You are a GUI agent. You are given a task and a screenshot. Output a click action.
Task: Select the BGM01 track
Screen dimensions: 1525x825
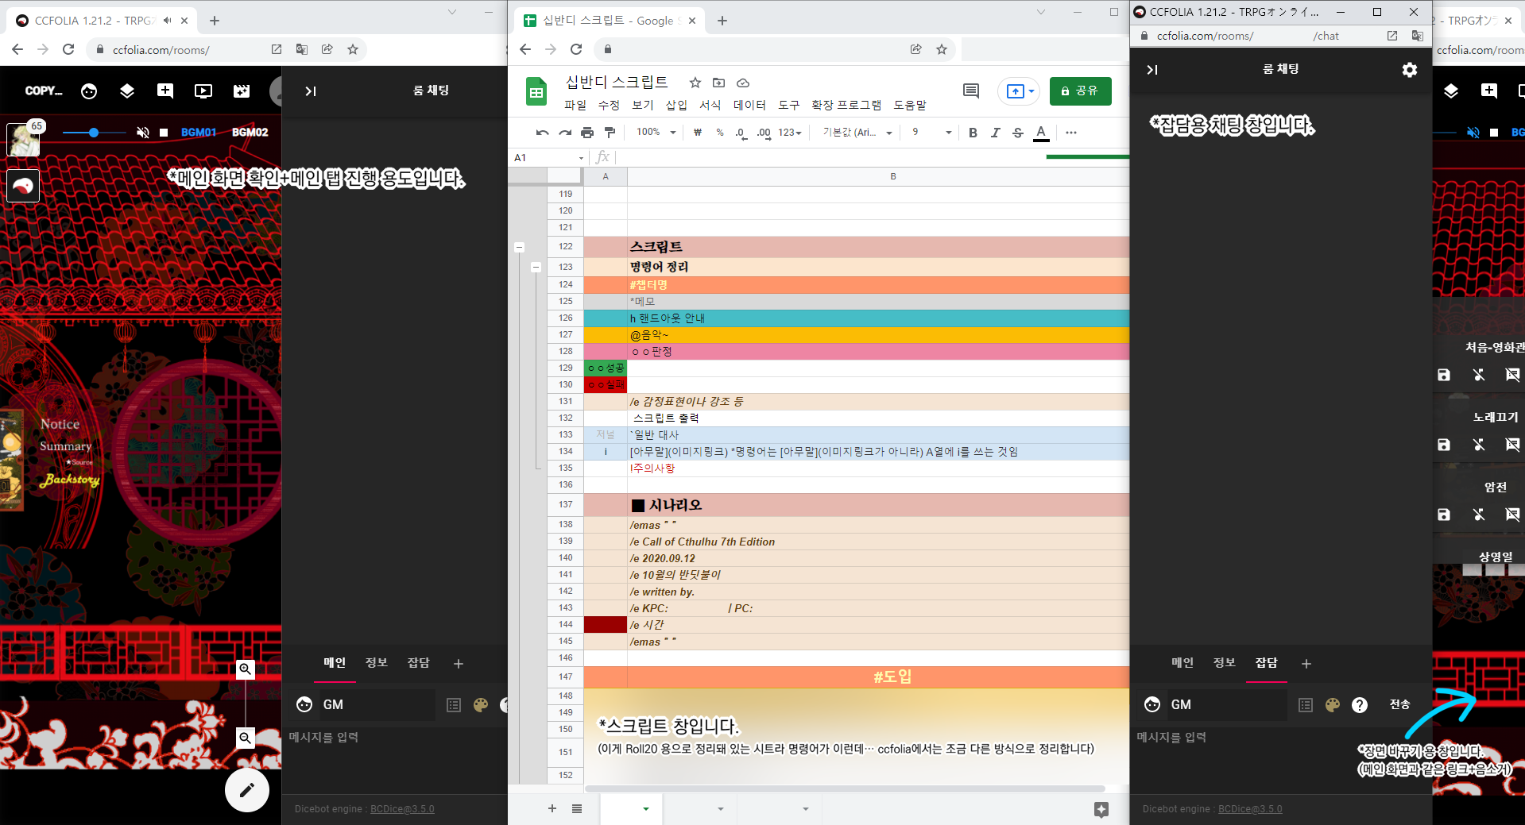[x=199, y=133]
